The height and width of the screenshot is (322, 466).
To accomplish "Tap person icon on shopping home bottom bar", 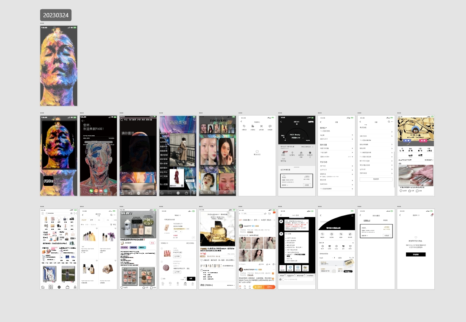I will coord(75,287).
